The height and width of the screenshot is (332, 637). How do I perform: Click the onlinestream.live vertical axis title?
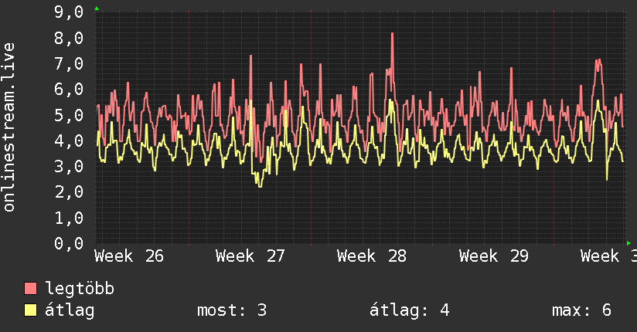tap(9, 127)
